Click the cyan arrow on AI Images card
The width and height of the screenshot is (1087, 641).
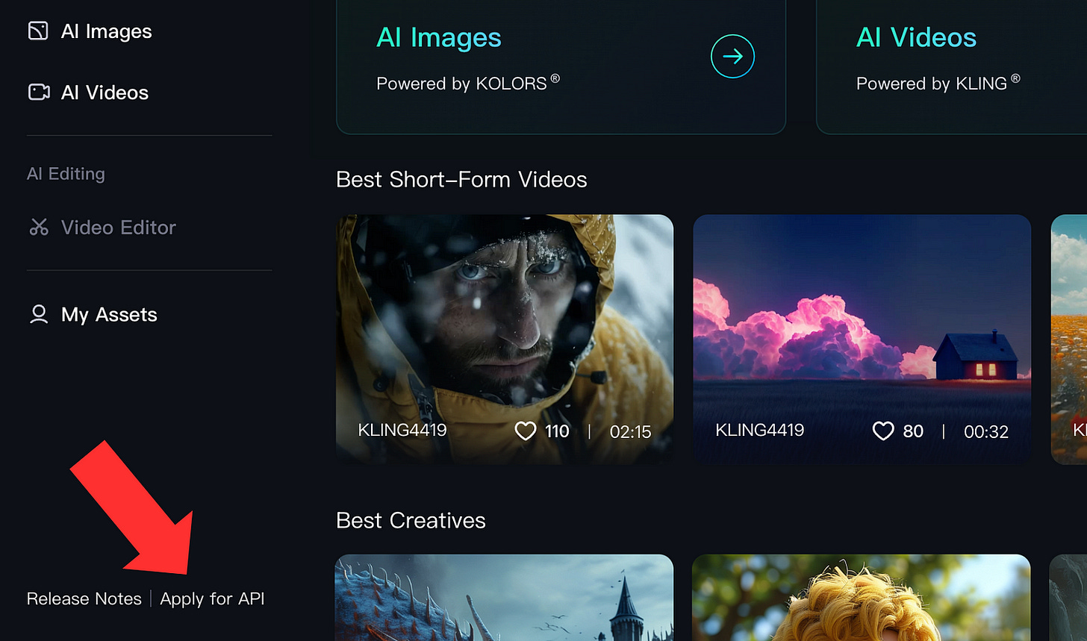732,55
